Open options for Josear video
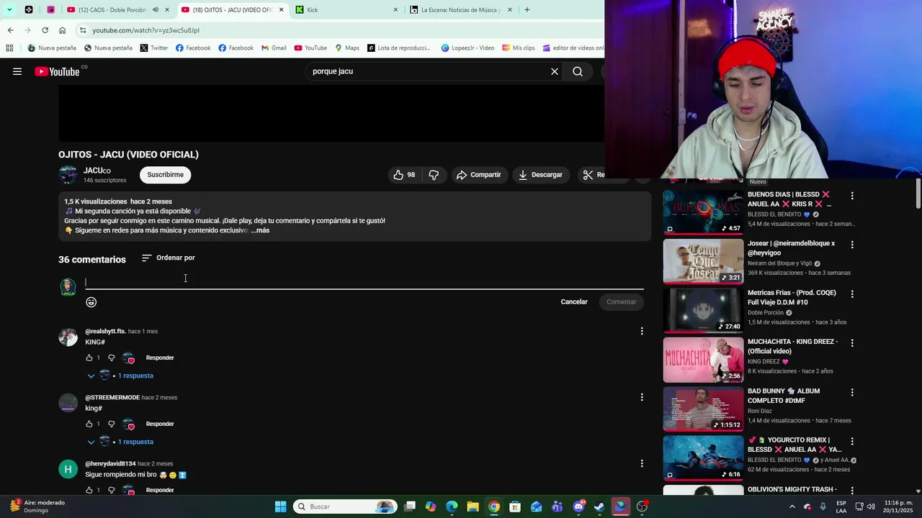The image size is (922, 518). [852, 245]
